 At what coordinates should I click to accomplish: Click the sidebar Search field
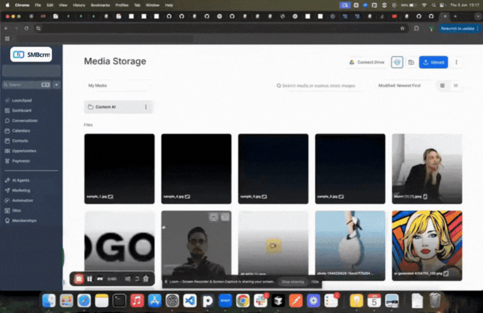27,85
